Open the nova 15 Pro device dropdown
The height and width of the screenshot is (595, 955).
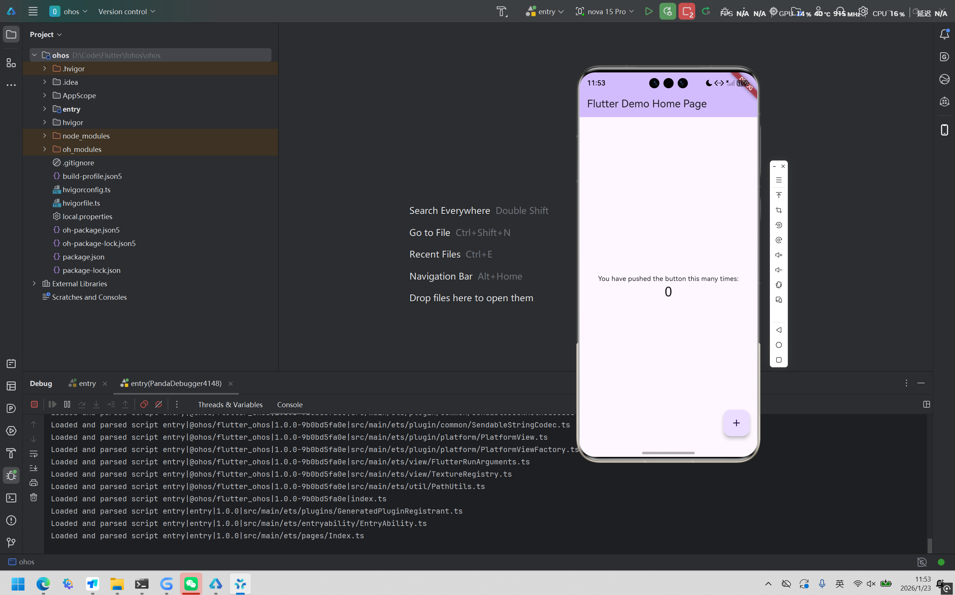[606, 12]
